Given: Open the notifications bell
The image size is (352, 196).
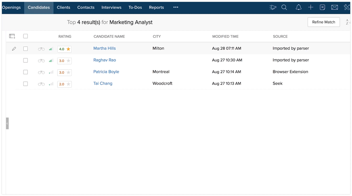Looking at the screenshot, I should (298, 7).
